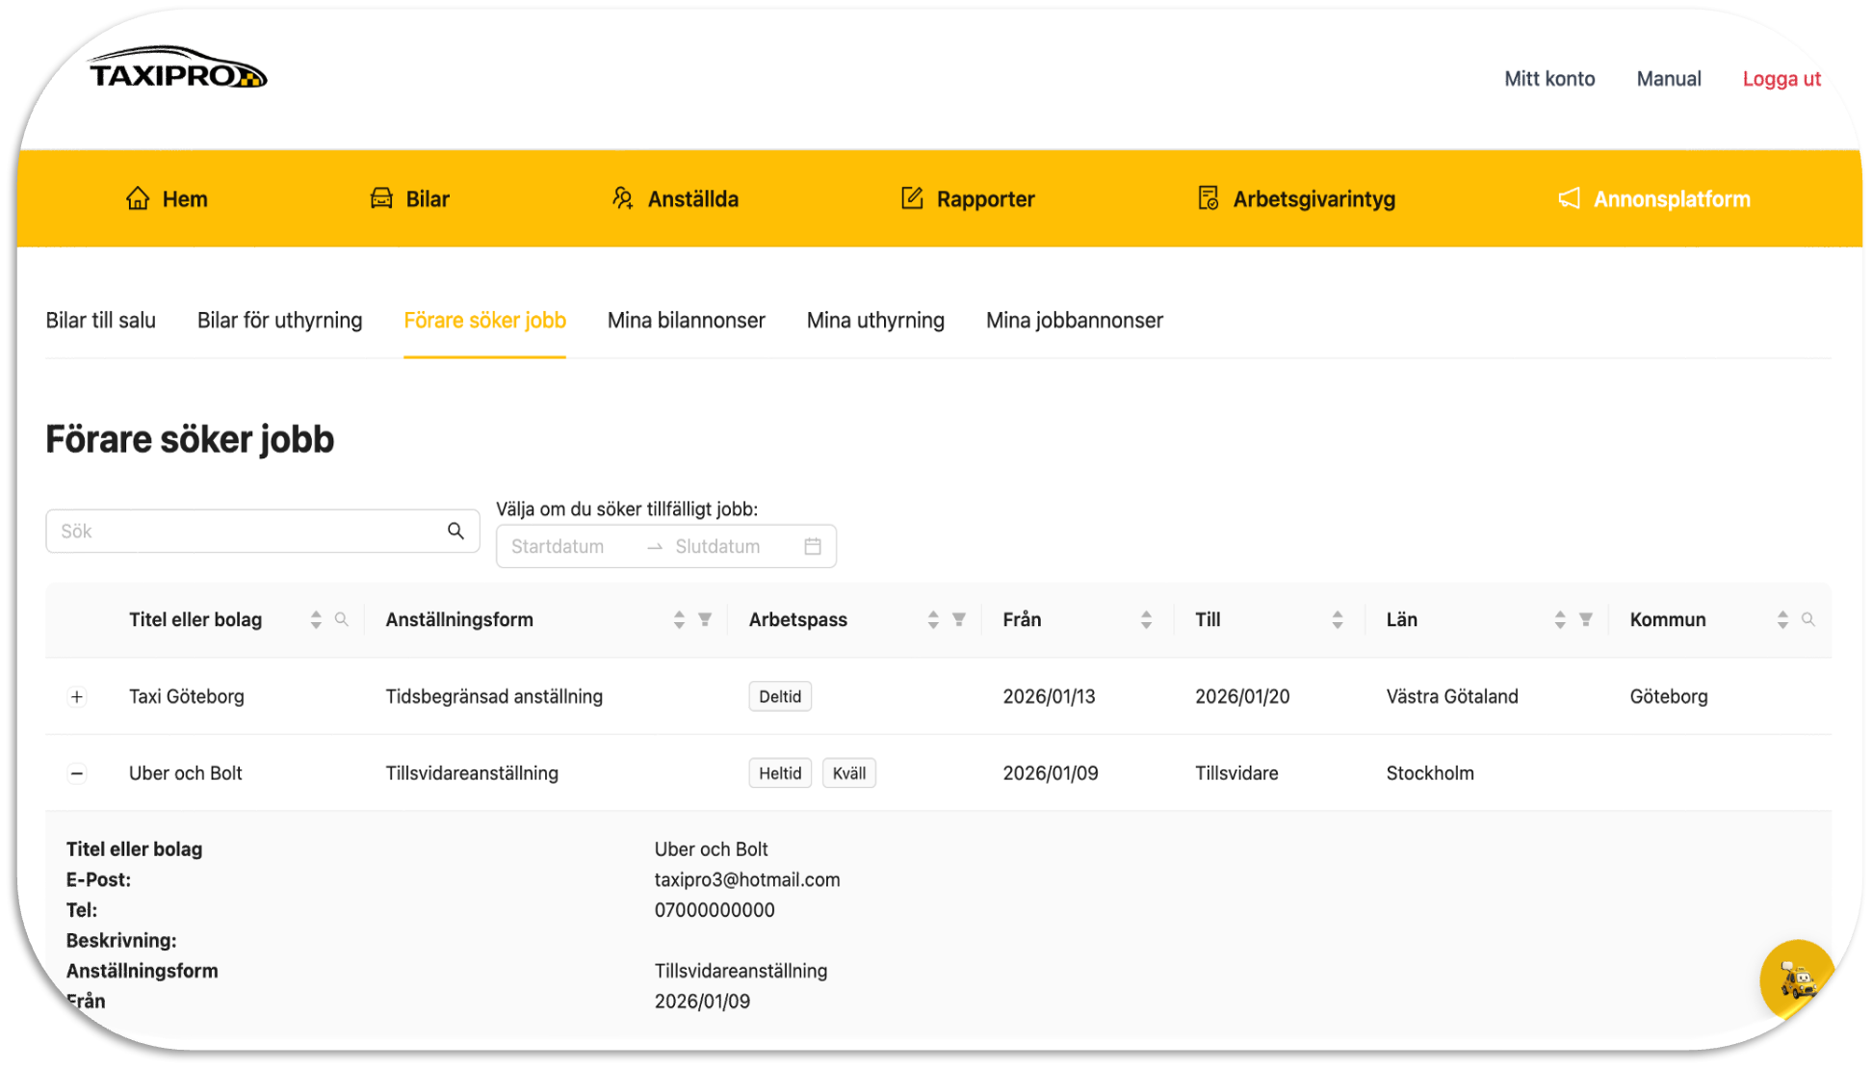Click the Bilar car icon in the menu bar
The image size is (1872, 1069).
coord(381,197)
